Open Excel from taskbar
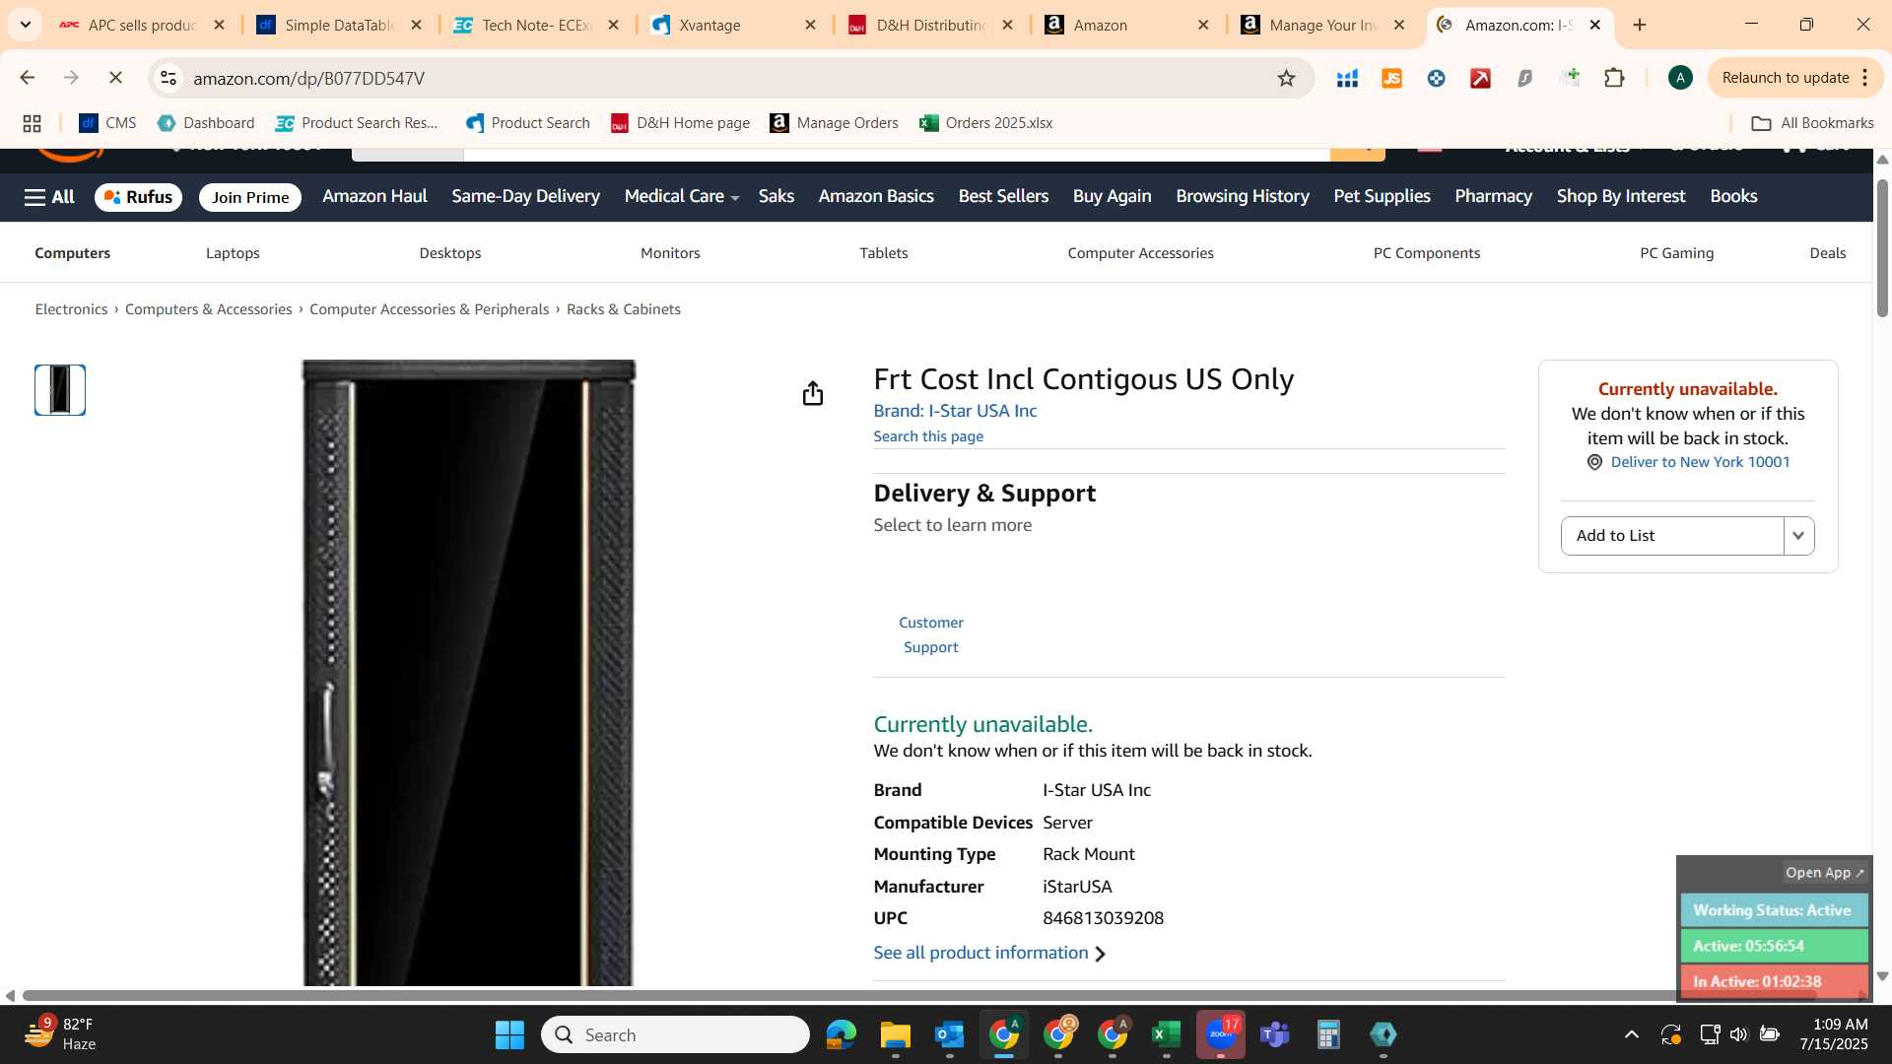Viewport: 1892px width, 1064px height. click(x=1166, y=1034)
